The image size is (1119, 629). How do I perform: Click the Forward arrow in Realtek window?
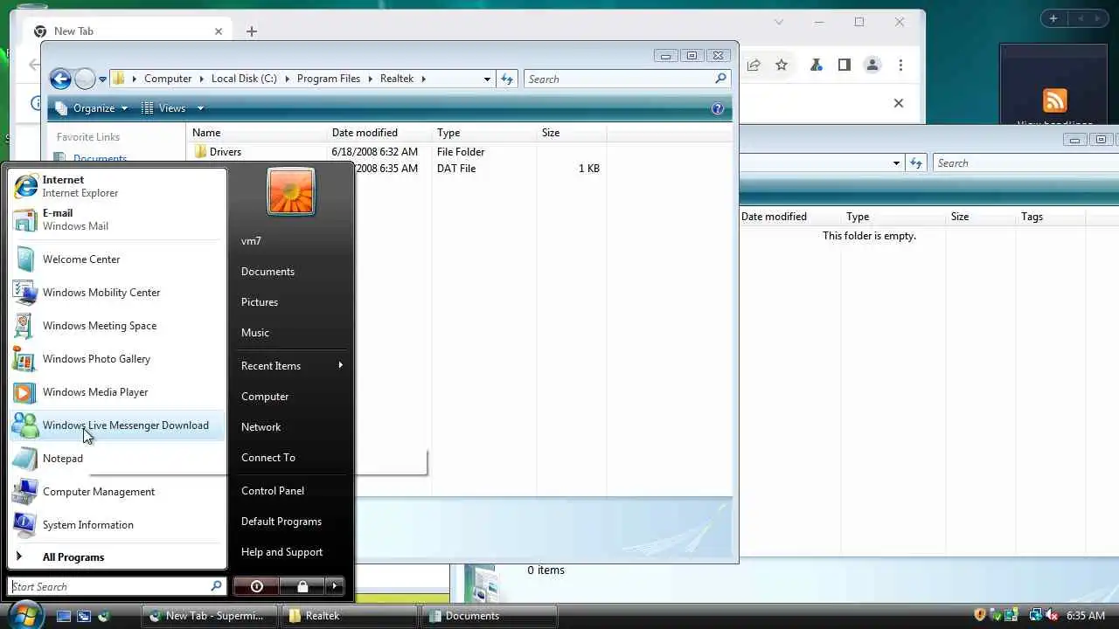[x=85, y=79]
